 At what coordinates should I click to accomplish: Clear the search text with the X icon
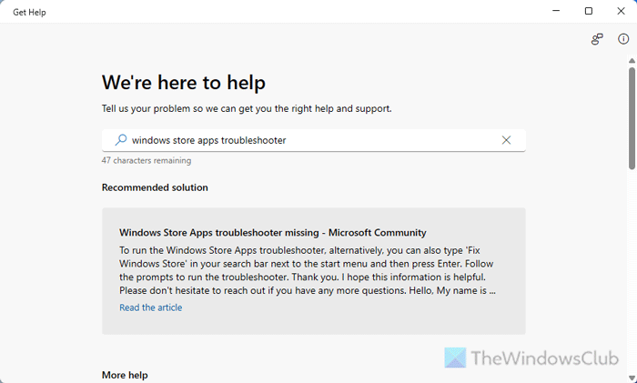(507, 140)
